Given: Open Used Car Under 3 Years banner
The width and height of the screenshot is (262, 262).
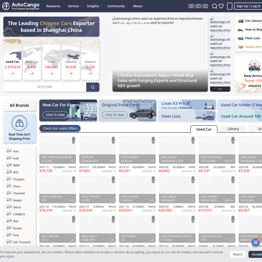Looking at the screenshot, I should pos(240,105).
